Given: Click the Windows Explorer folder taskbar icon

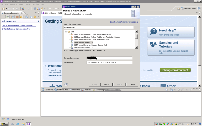Looking at the screenshot, I should coord(23,124).
